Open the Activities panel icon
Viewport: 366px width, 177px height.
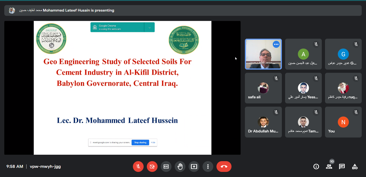(x=355, y=167)
